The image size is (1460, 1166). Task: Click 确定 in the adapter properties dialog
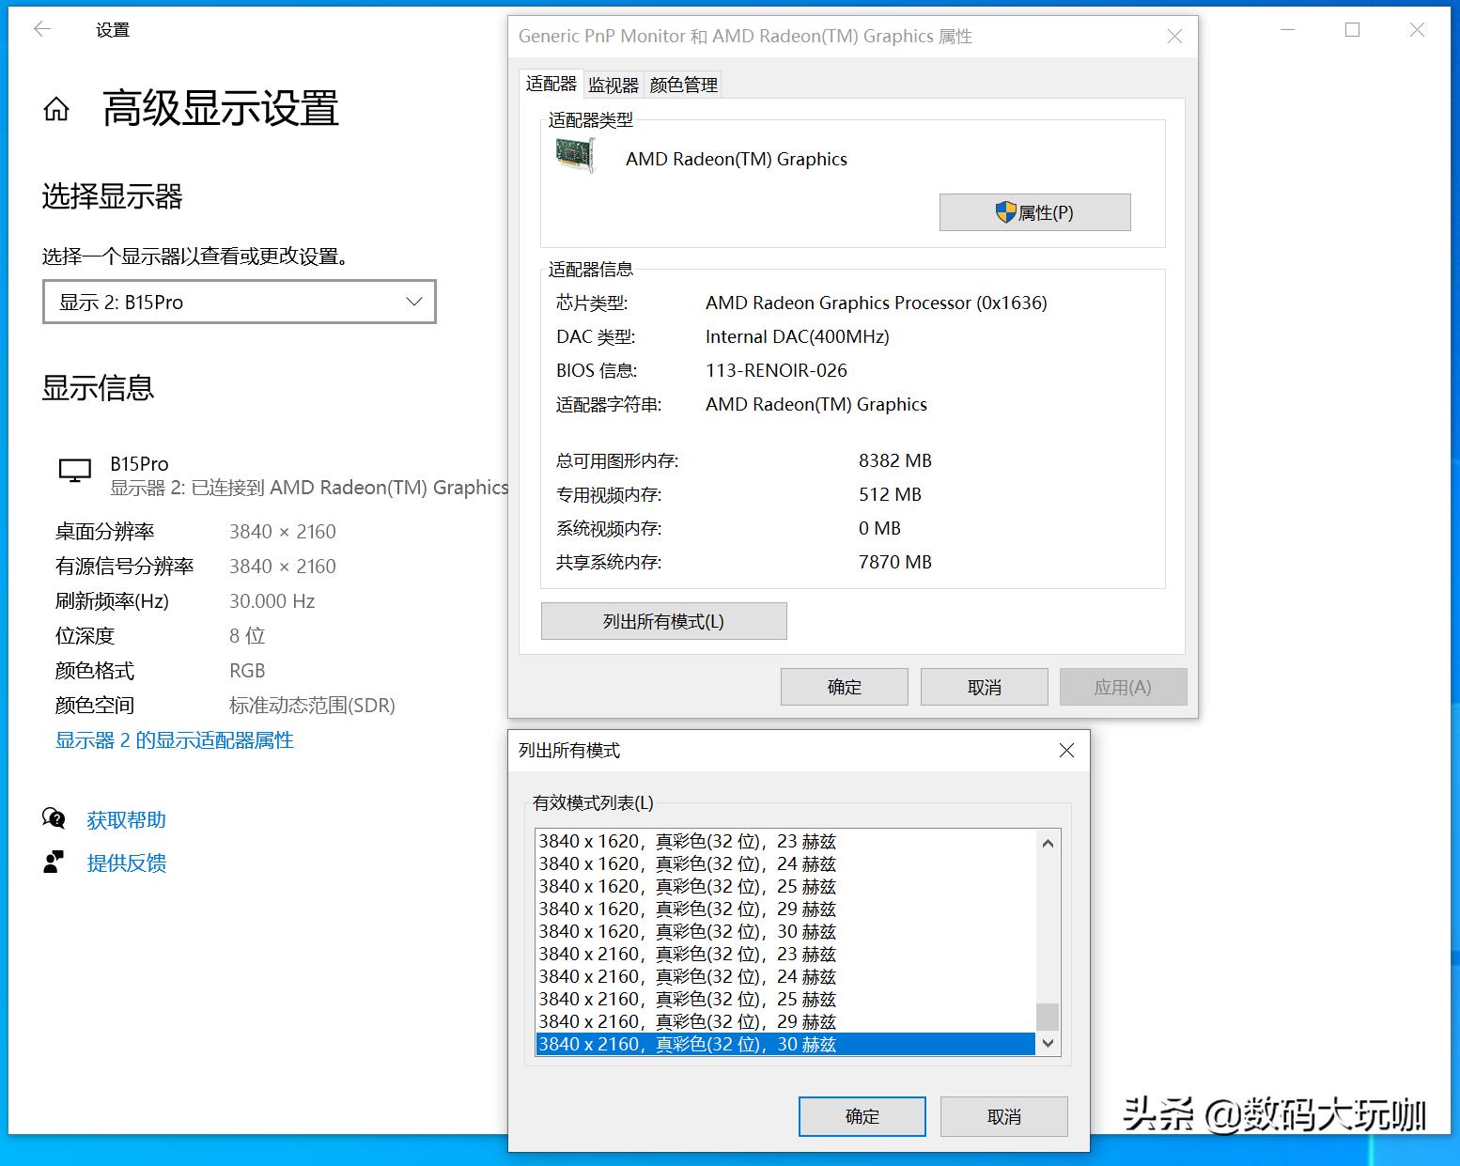pyautogui.click(x=843, y=686)
